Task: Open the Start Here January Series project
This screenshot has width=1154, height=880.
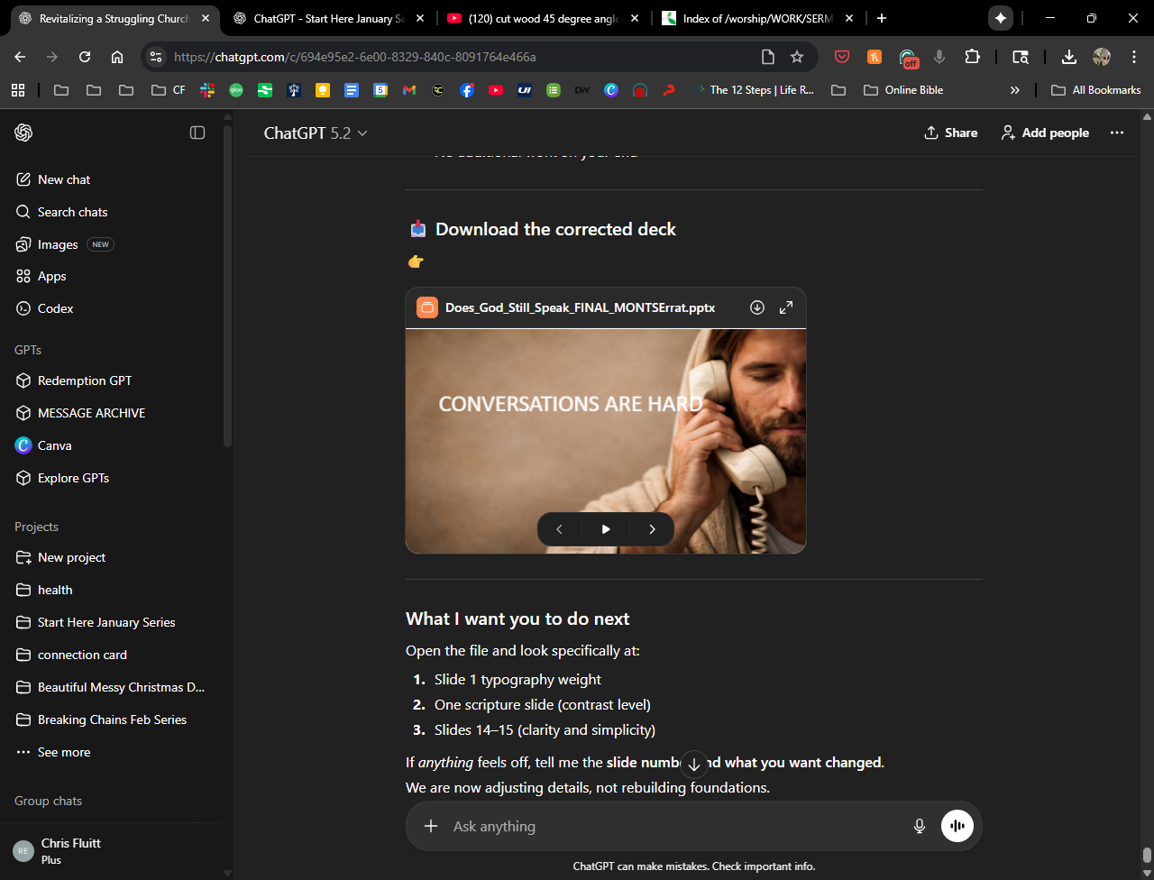Action: (x=106, y=622)
